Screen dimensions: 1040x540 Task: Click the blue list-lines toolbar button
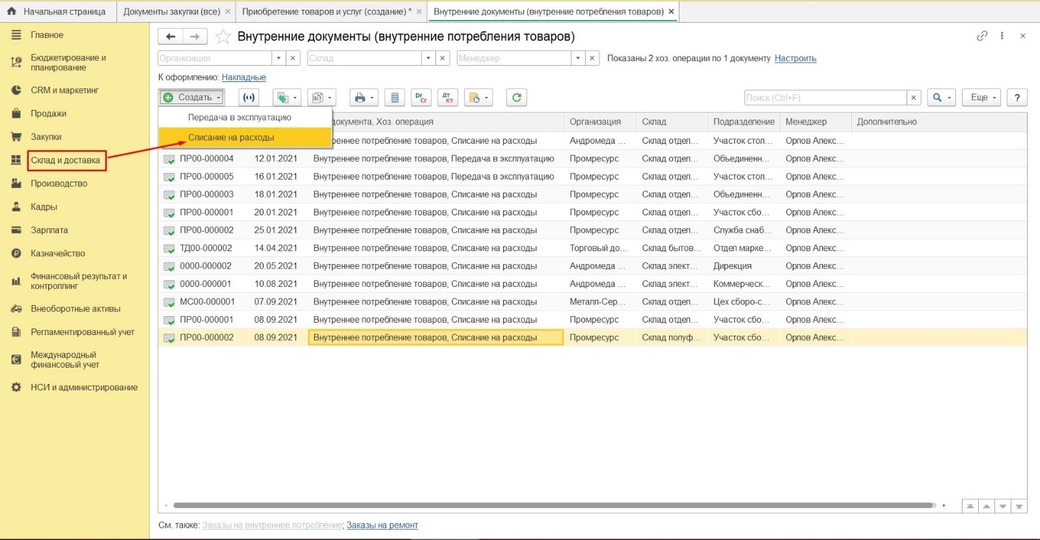394,98
